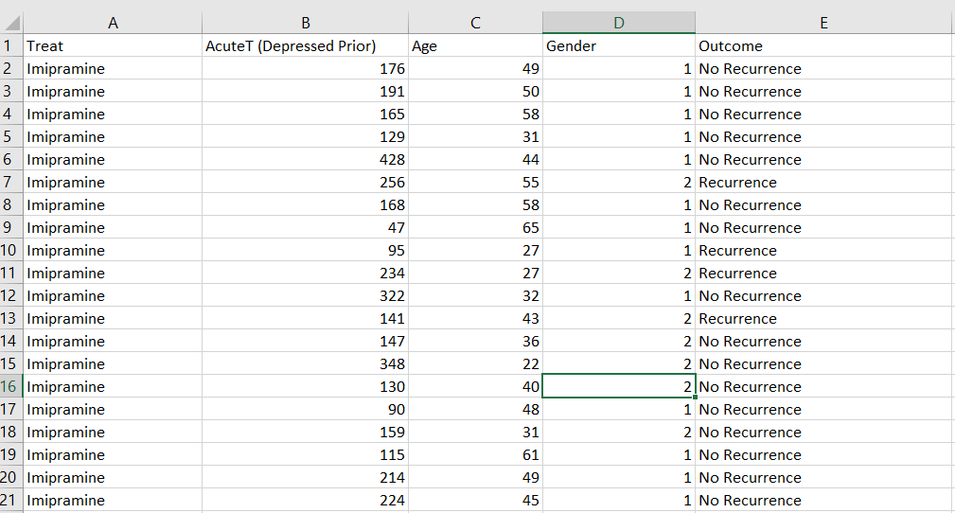The image size is (955, 513).
Task: Select row 1 header number
Action: point(10,46)
